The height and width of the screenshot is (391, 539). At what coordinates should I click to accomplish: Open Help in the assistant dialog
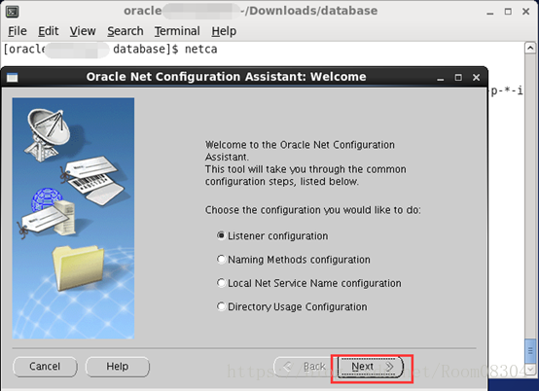[118, 367]
